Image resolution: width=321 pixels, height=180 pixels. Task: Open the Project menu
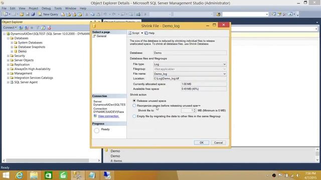tap(34, 8)
